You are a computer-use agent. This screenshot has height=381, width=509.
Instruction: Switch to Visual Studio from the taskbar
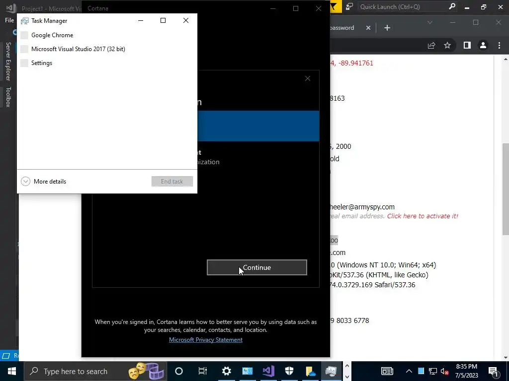268,371
